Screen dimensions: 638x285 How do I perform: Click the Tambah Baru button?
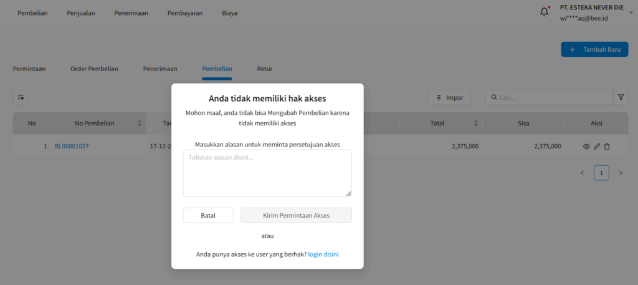click(594, 49)
